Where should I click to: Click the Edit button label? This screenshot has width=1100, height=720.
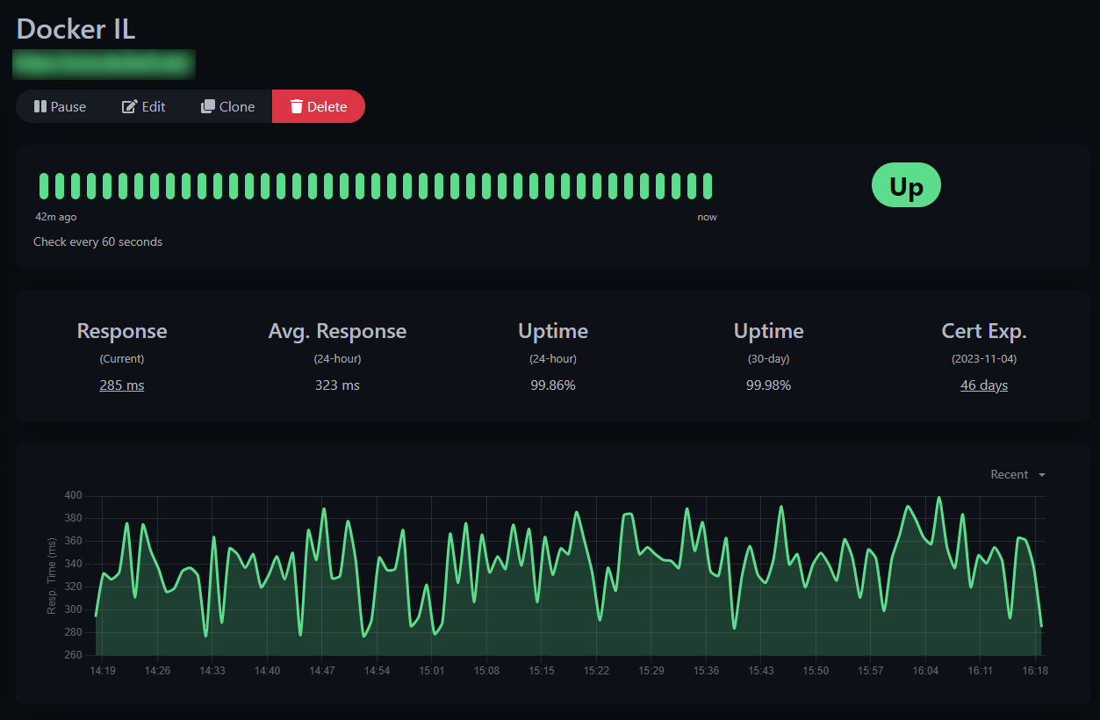(x=151, y=106)
